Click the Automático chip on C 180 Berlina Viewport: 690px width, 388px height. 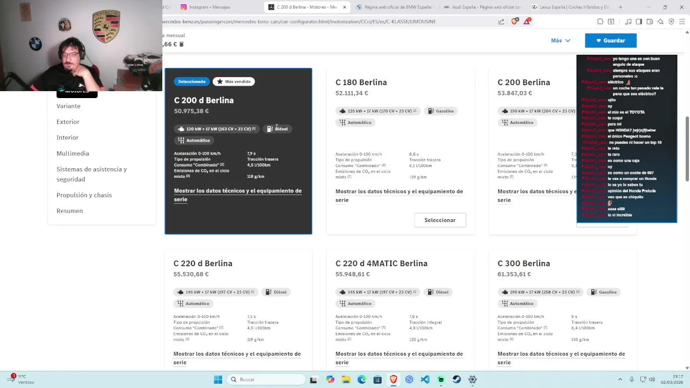pyautogui.click(x=355, y=122)
